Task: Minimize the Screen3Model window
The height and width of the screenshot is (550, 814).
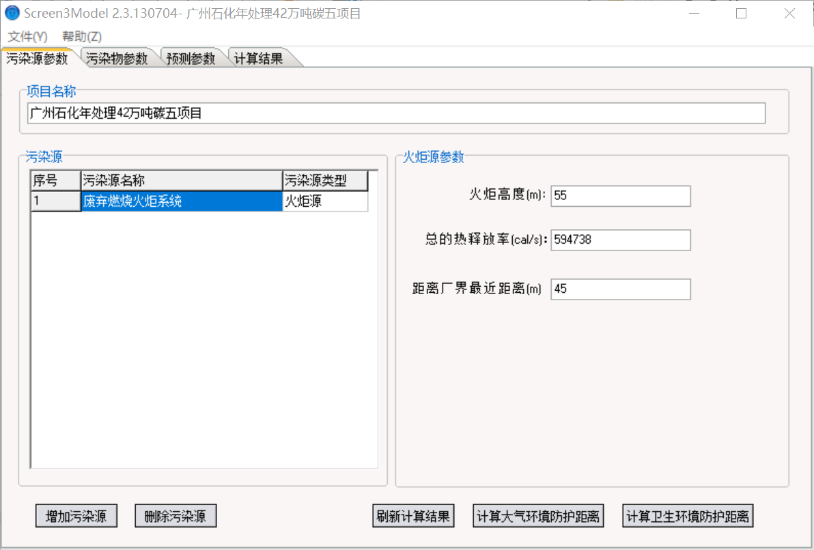Action: point(694,14)
